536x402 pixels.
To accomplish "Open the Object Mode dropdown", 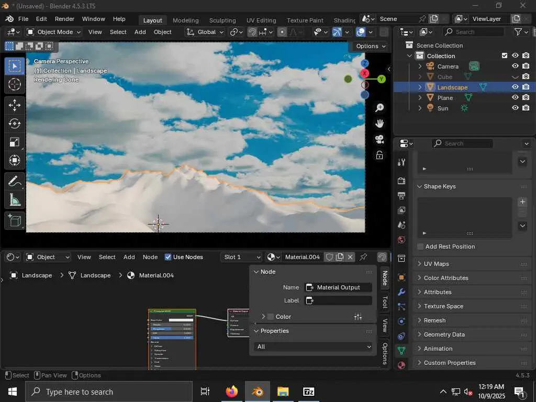I will [x=54, y=32].
